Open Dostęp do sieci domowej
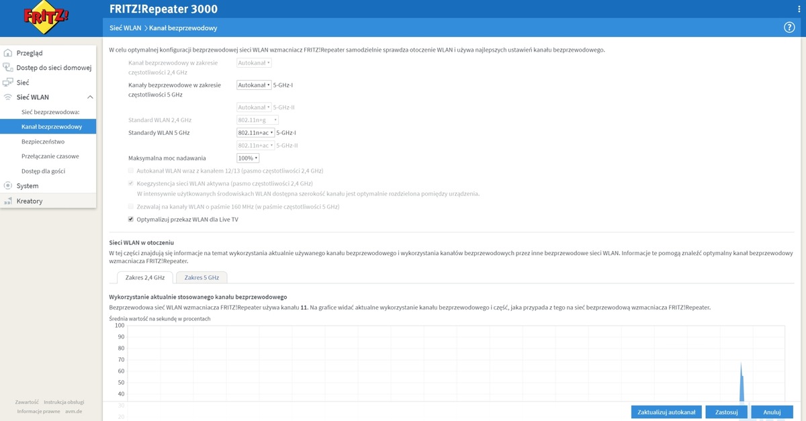This screenshot has width=806, height=421. tap(54, 67)
